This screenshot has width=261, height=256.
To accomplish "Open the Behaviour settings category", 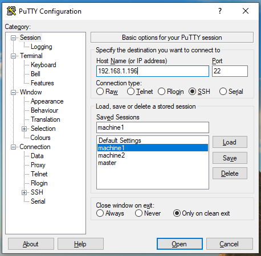I will click(44, 110).
